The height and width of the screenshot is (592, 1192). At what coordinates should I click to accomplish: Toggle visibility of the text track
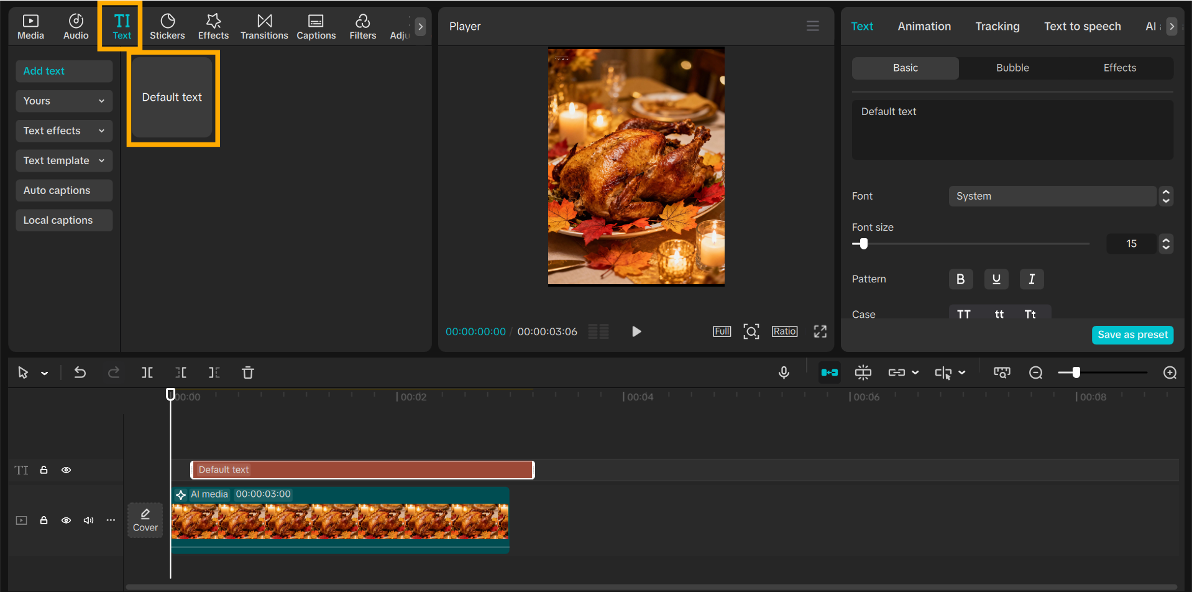tap(66, 469)
